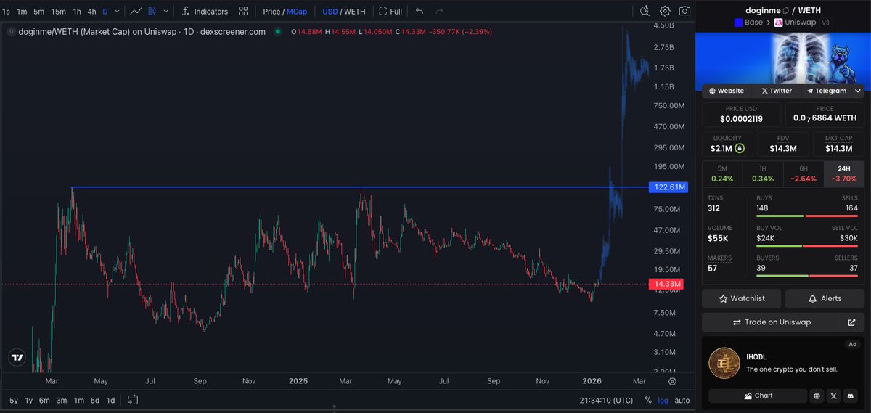871x413 pixels.
Task: Open the quick search magnifier
Action: pos(647,11)
